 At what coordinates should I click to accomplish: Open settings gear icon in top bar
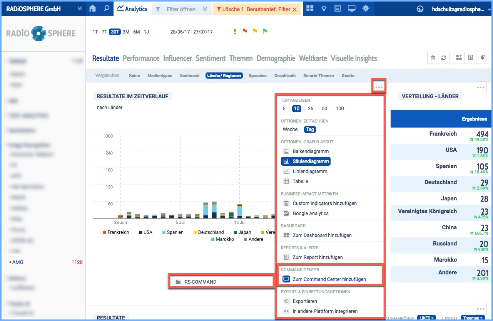(x=366, y=8)
